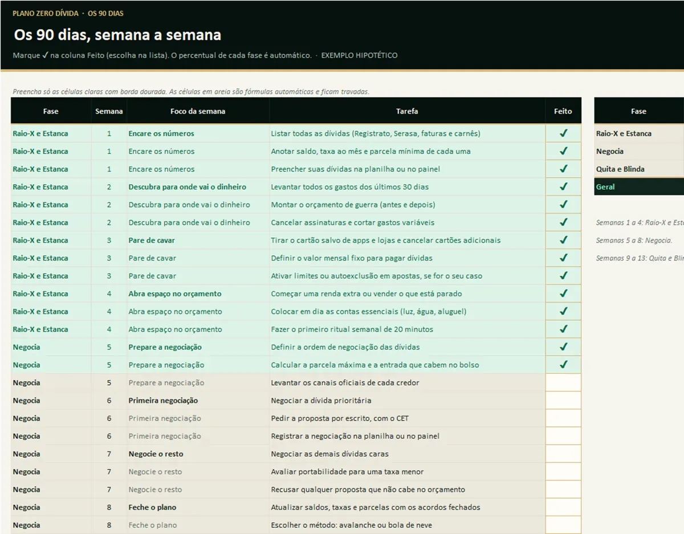Select the Feito cell for 'Levantar os canais oficiais'
Screen dimensions: 684x534
(x=563, y=382)
